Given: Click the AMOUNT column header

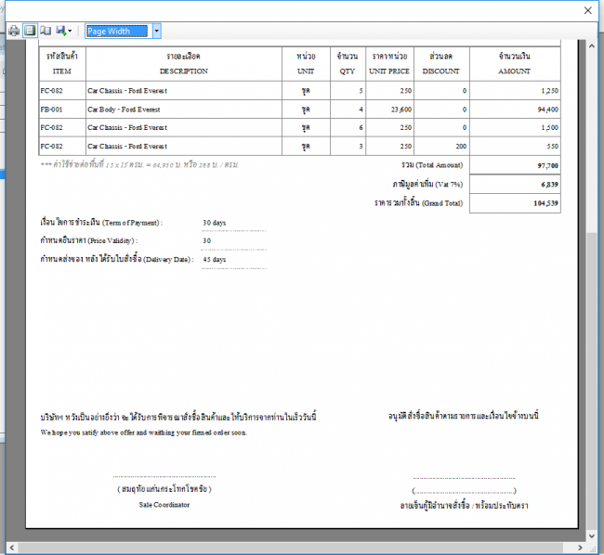Looking at the screenshot, I should click(x=515, y=64).
